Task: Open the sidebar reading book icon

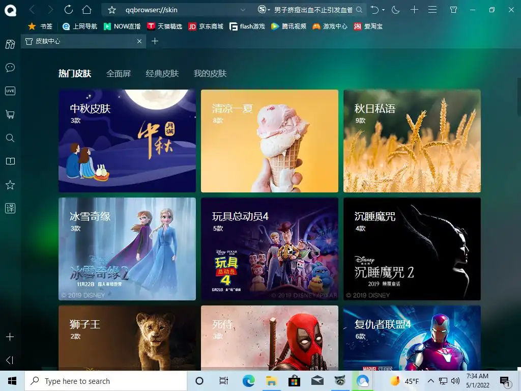Action: 10,161
